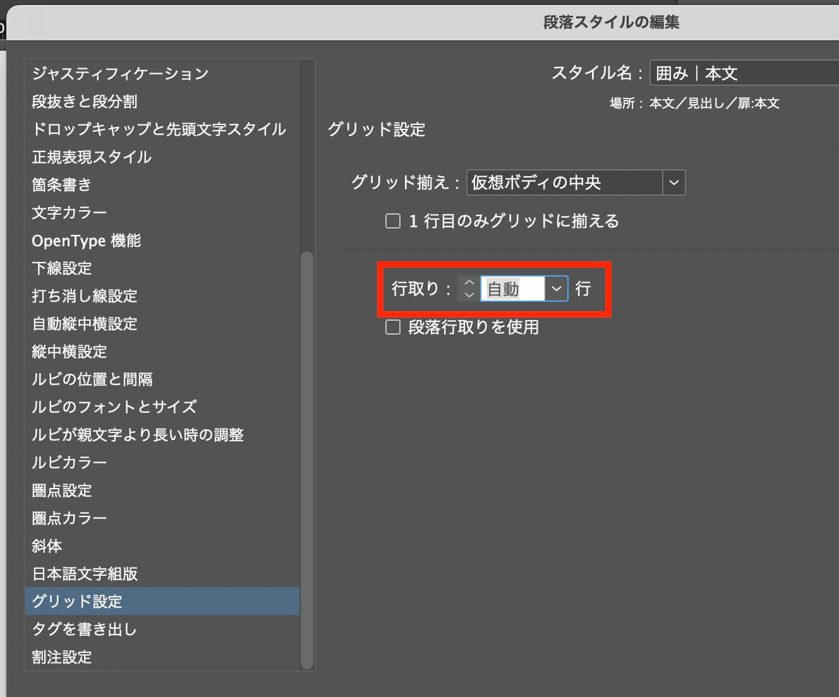Select 日本語文字組版 category
Viewport: 839px width, 697px height.
pyautogui.click(x=85, y=574)
